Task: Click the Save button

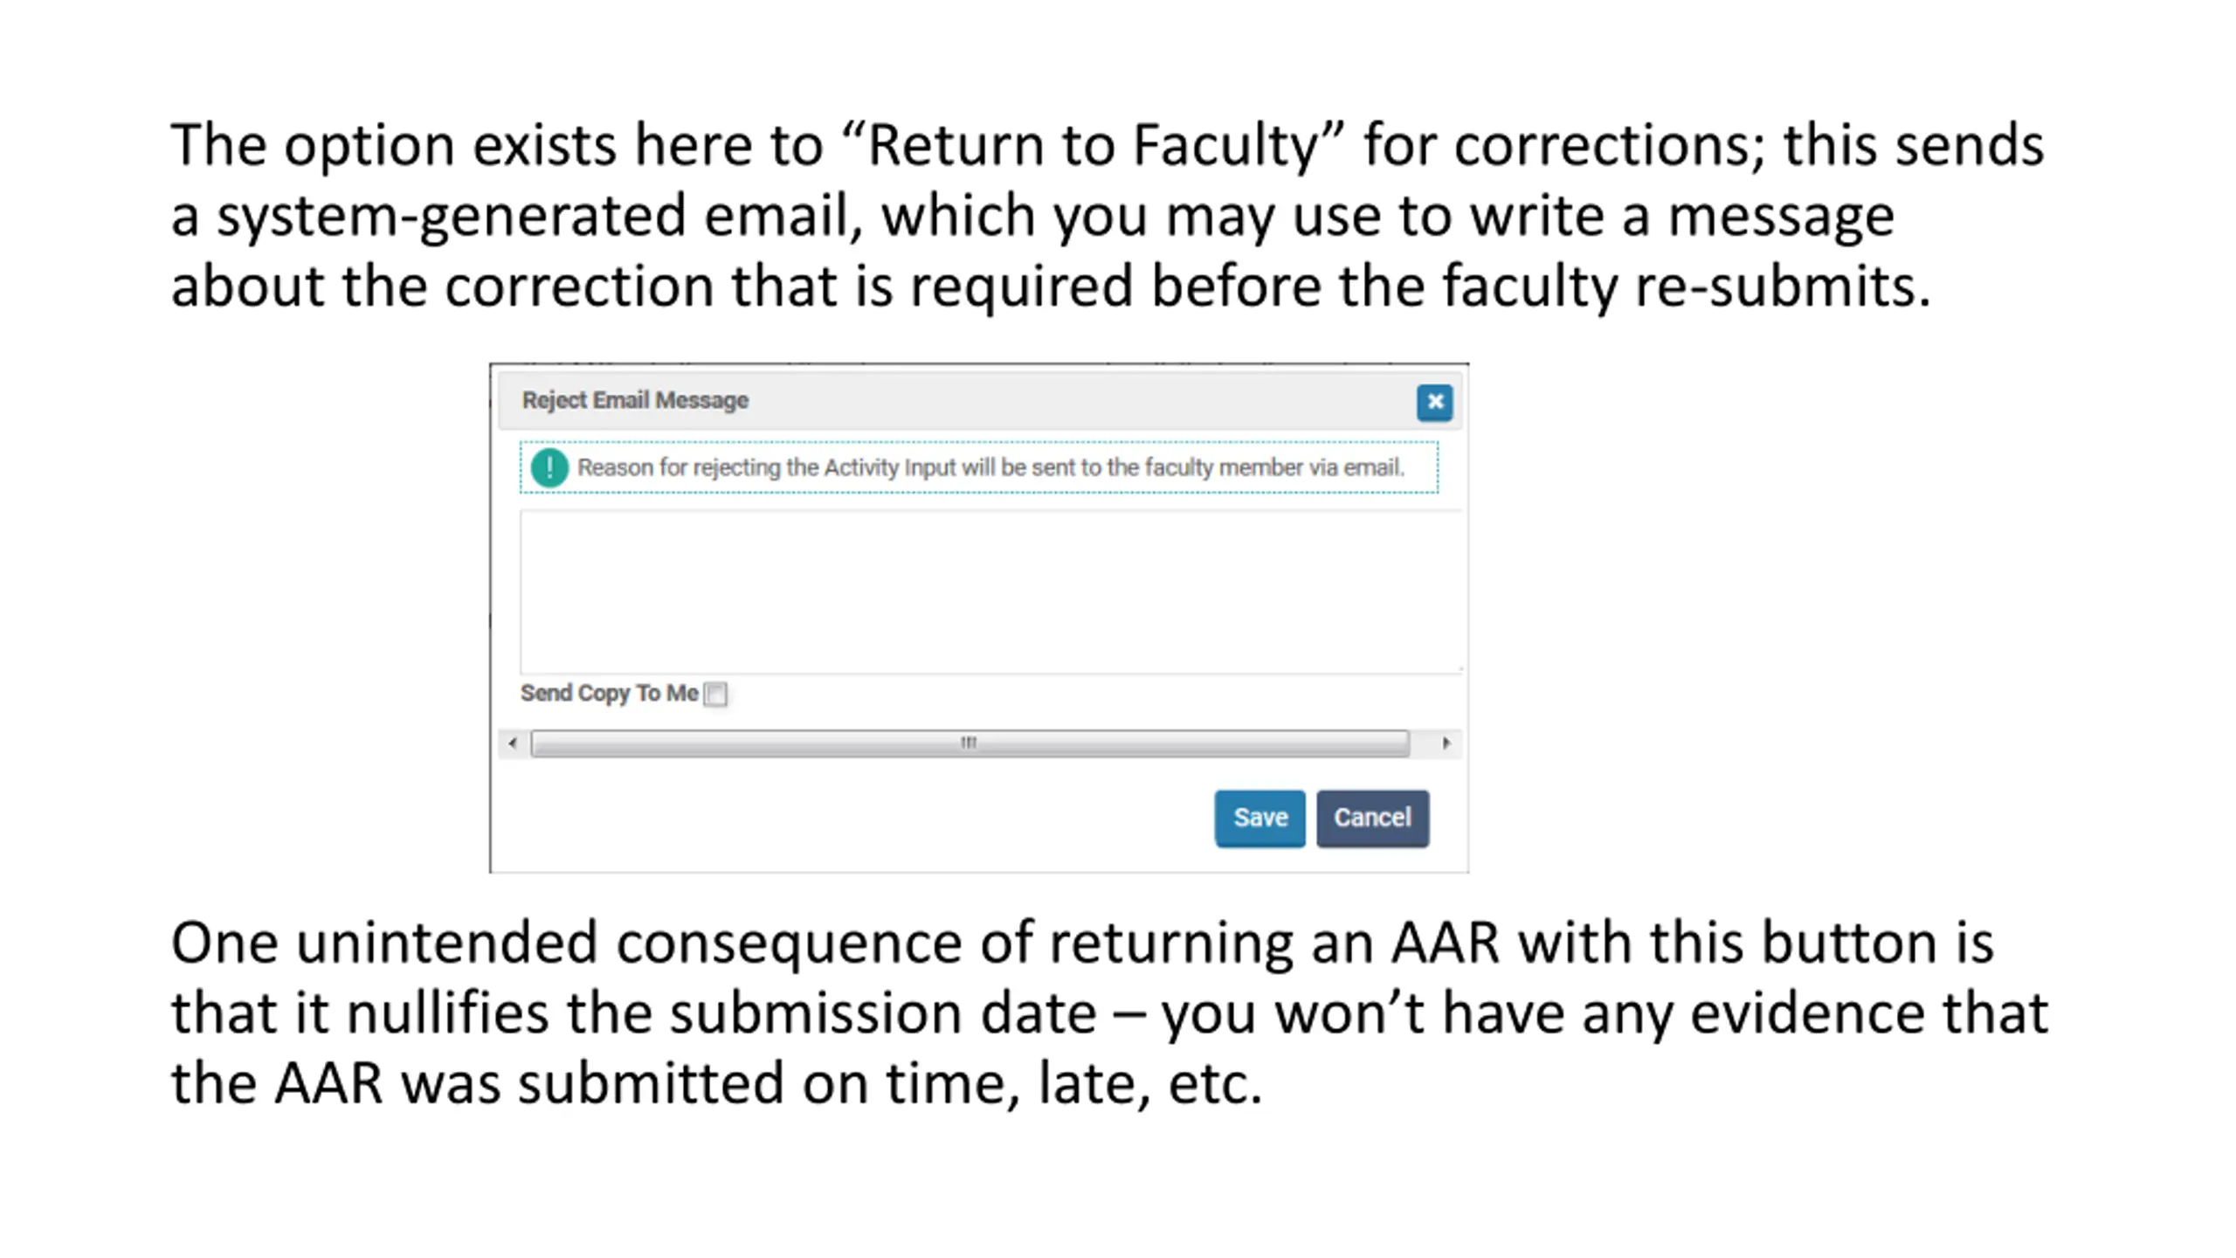Action: point(1259,819)
